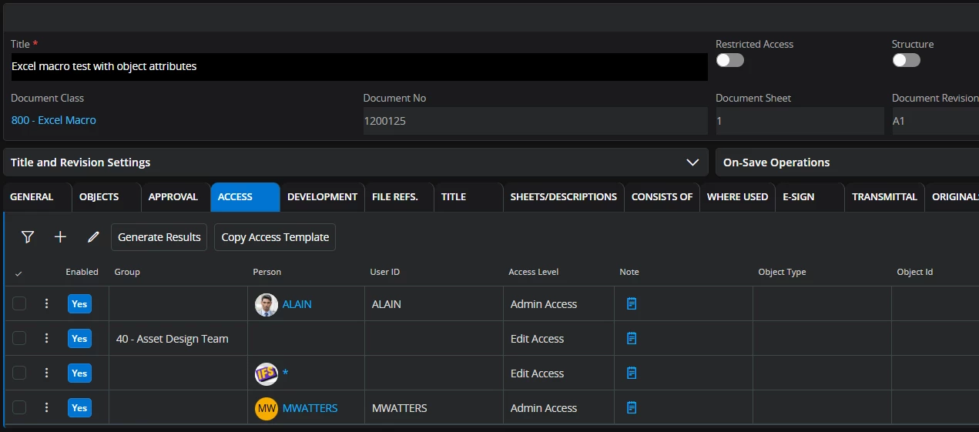Sort by the User ID column header
The image size is (979, 432).
click(x=384, y=272)
